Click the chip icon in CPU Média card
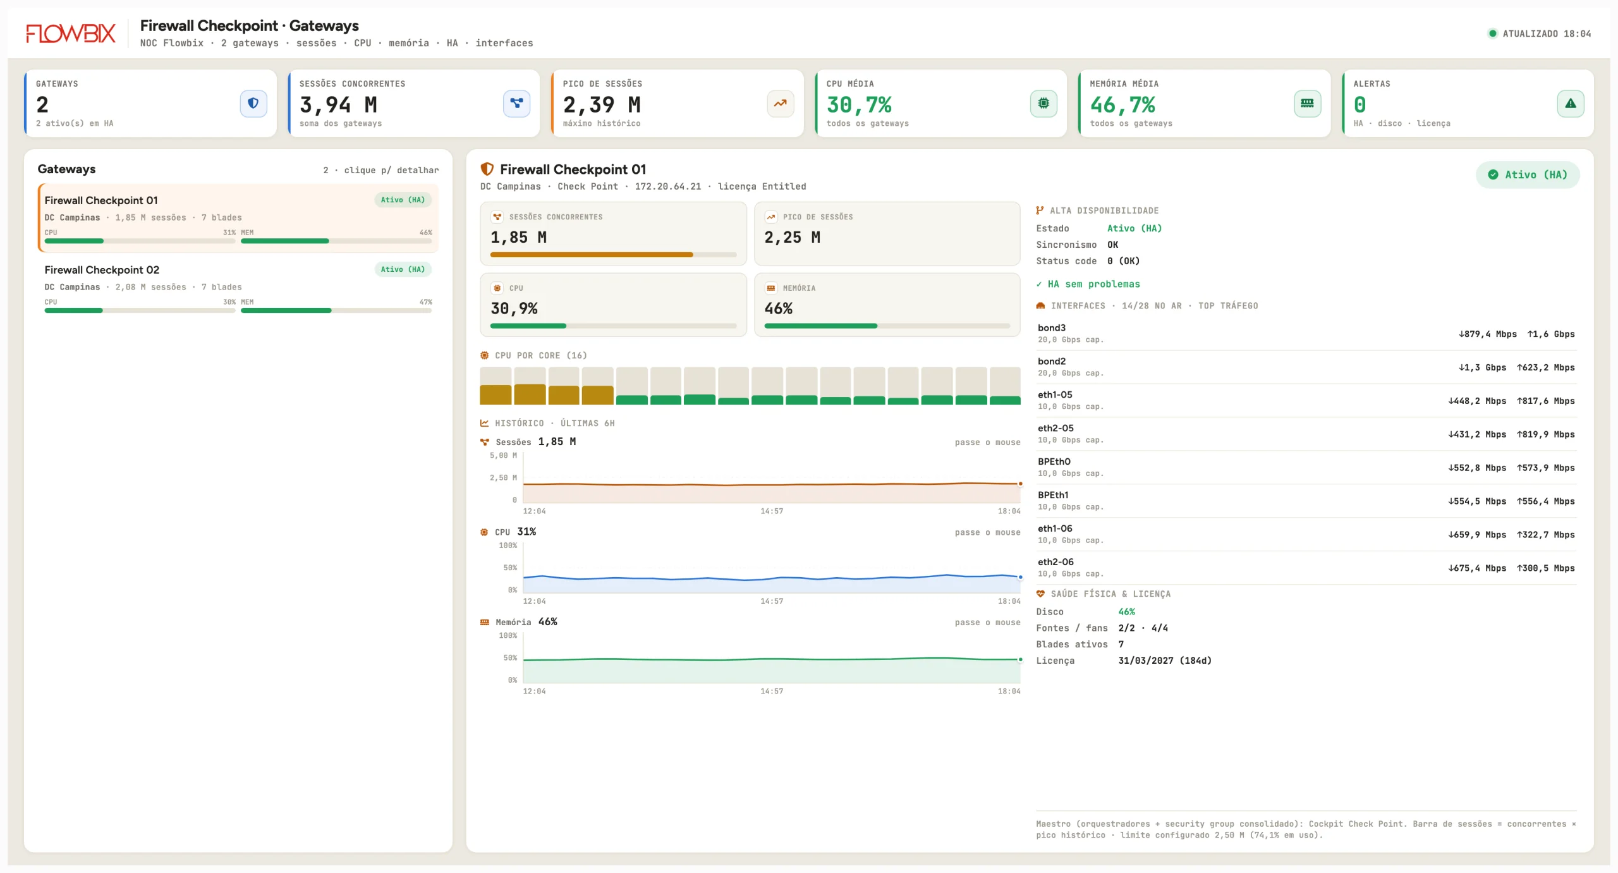 click(x=1043, y=103)
